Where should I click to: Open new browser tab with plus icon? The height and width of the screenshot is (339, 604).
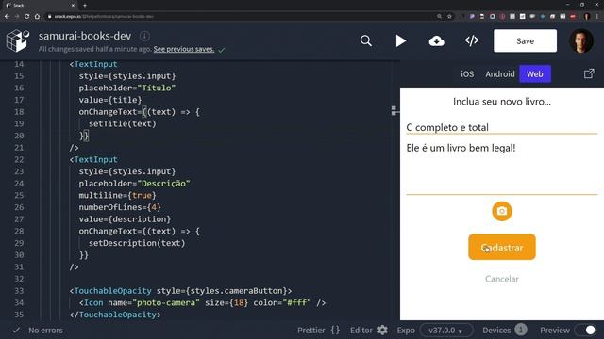click(x=85, y=6)
